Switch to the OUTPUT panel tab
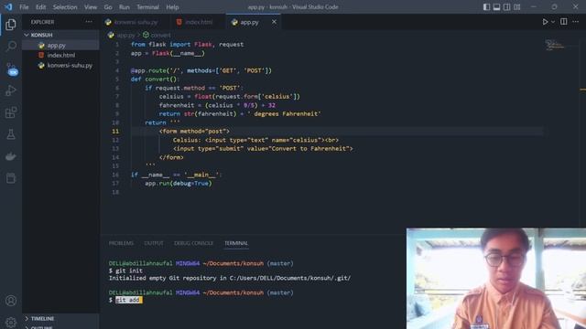Viewport: 586px width, 329px height. (x=154, y=243)
